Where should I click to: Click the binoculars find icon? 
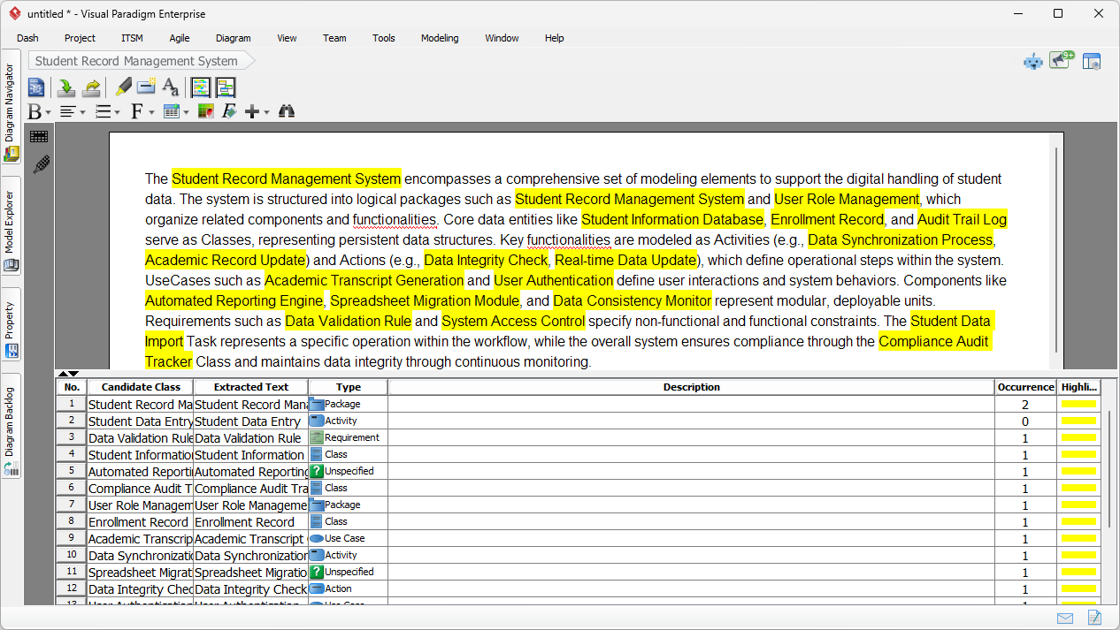(x=288, y=111)
